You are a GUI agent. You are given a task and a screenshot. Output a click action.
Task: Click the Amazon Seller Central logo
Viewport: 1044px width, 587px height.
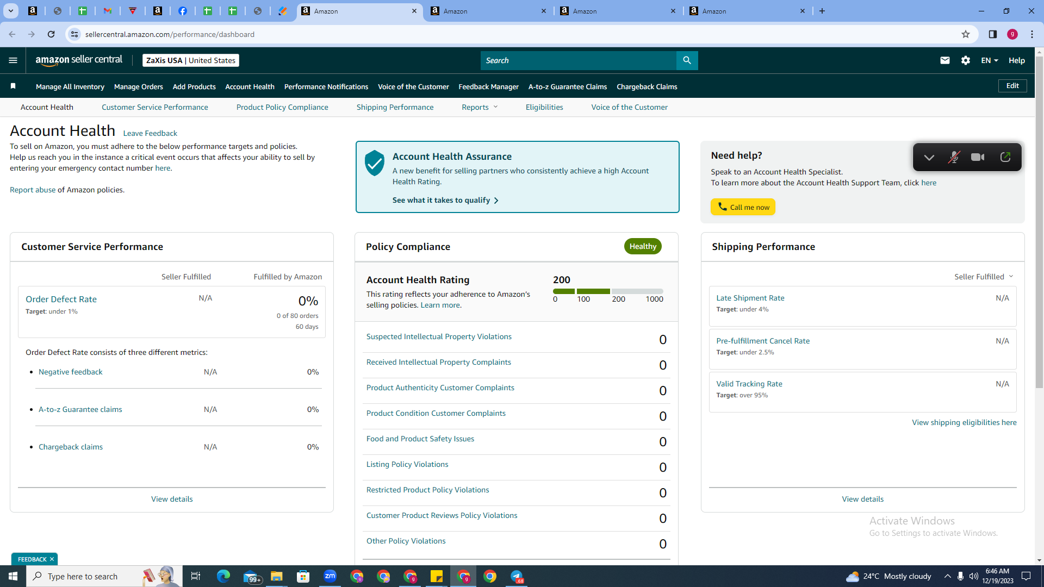(79, 60)
